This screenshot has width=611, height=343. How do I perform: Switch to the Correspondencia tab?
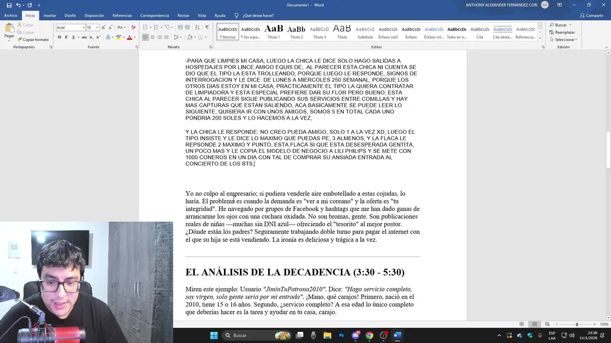tap(155, 16)
